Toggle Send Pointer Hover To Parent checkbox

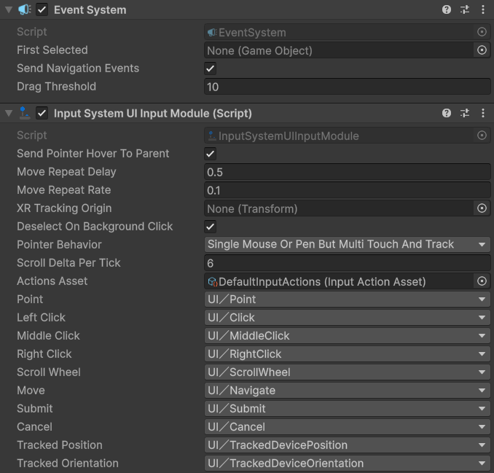[210, 154]
